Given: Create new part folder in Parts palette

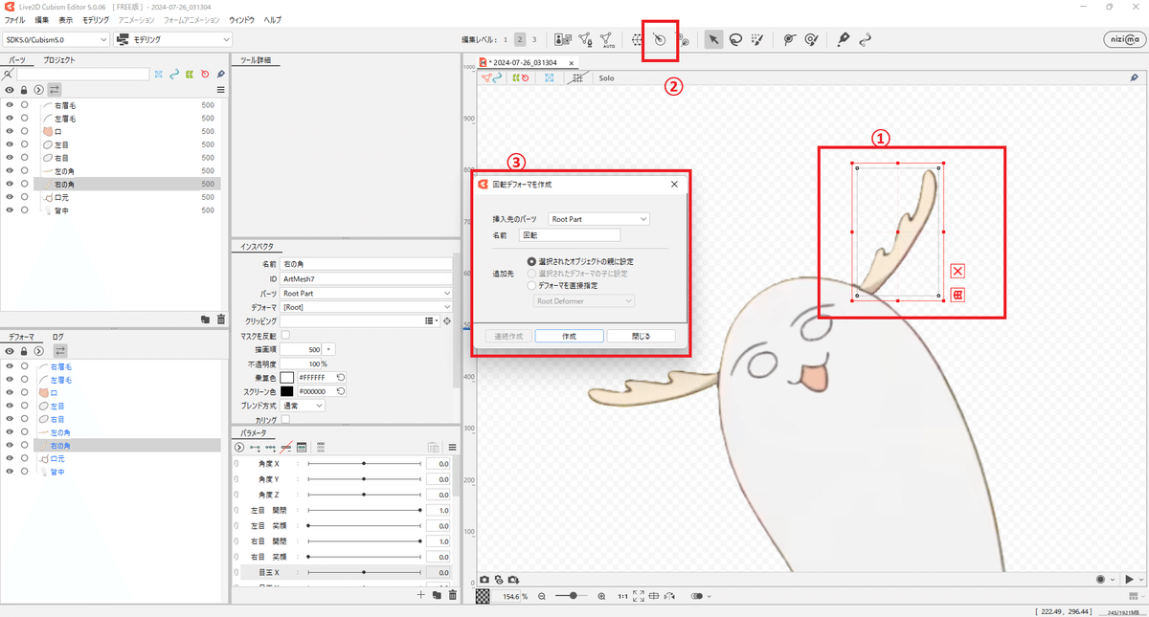Looking at the screenshot, I should click(206, 320).
